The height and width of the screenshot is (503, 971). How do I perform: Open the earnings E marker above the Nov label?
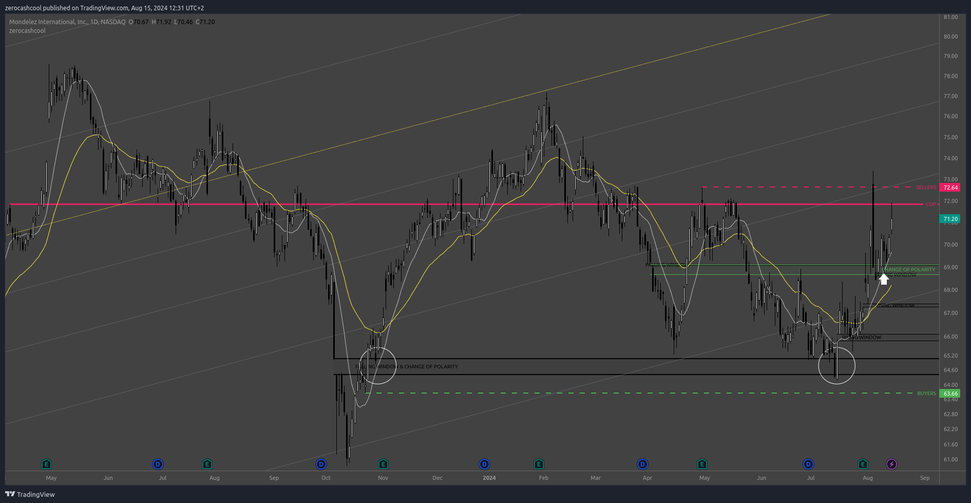pos(383,464)
